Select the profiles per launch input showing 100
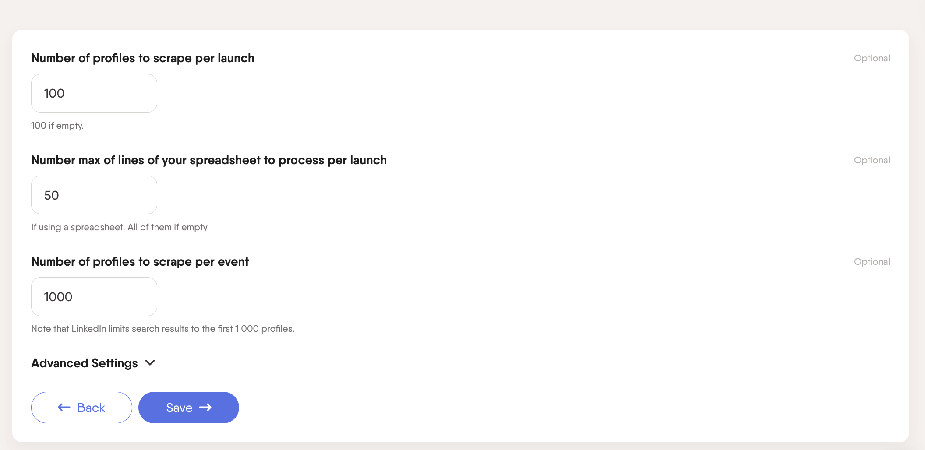 click(x=94, y=93)
